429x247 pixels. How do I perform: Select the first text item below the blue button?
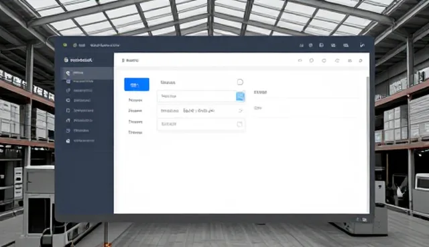pyautogui.click(x=135, y=100)
